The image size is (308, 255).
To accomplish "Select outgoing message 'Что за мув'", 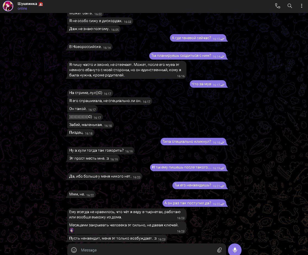I will [208, 84].
